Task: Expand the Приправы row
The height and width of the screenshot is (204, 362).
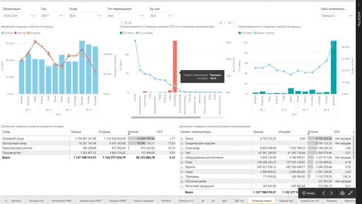Action: (182, 176)
